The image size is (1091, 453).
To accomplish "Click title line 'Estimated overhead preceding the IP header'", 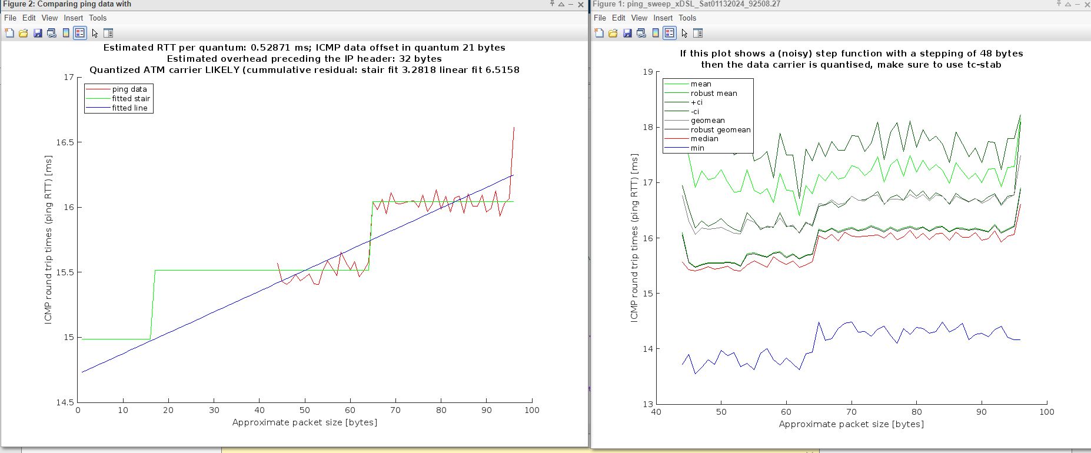I will point(304,59).
